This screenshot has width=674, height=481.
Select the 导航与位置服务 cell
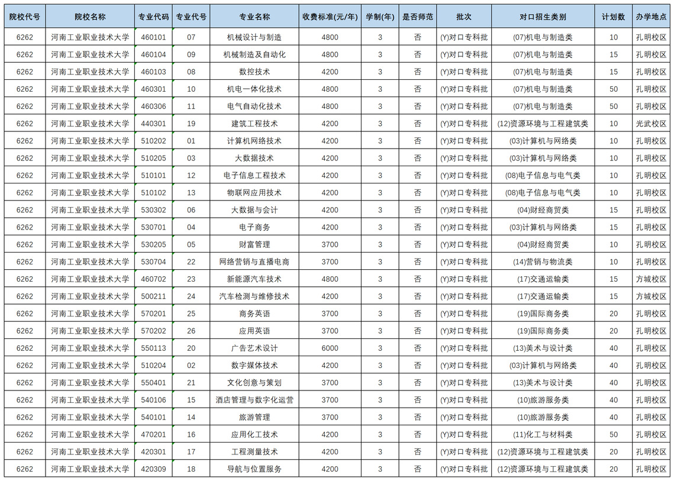(x=254, y=469)
